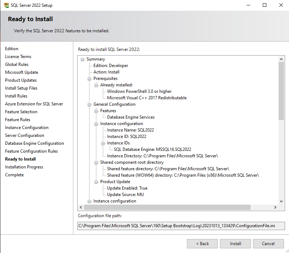Collapse the Already installed node

tap(96, 85)
